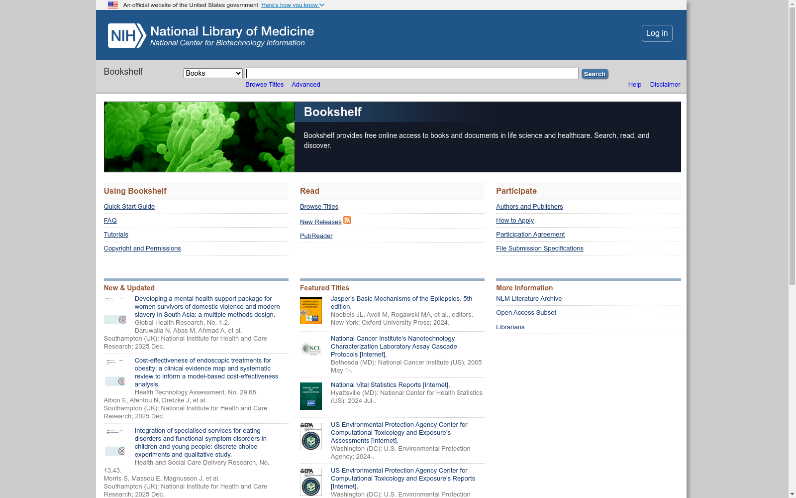Open the New Releases RSS feed icon
Image resolution: width=796 pixels, height=498 pixels.
click(347, 220)
